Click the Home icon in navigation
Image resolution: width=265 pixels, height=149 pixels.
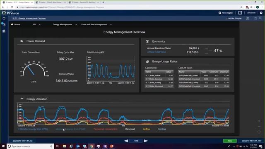(x=12, y=24)
